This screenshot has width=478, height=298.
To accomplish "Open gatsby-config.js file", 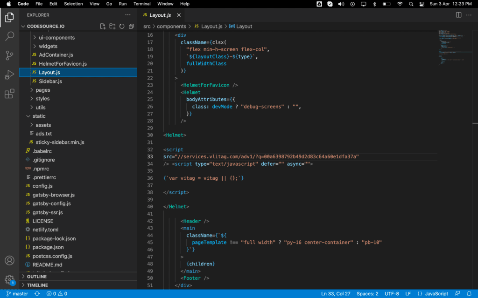I will 51,203.
